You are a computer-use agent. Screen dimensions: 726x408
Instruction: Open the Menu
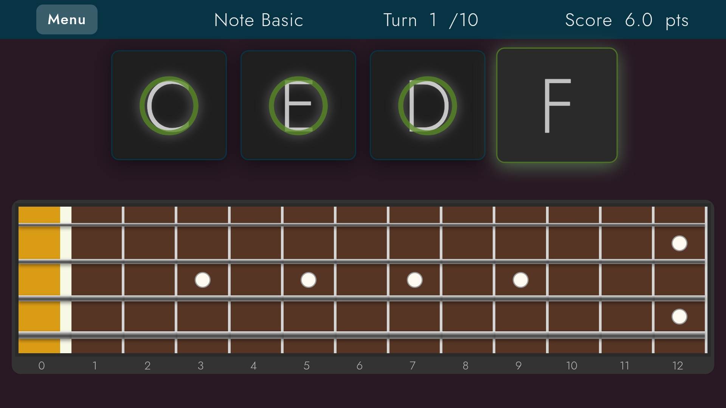click(x=67, y=19)
